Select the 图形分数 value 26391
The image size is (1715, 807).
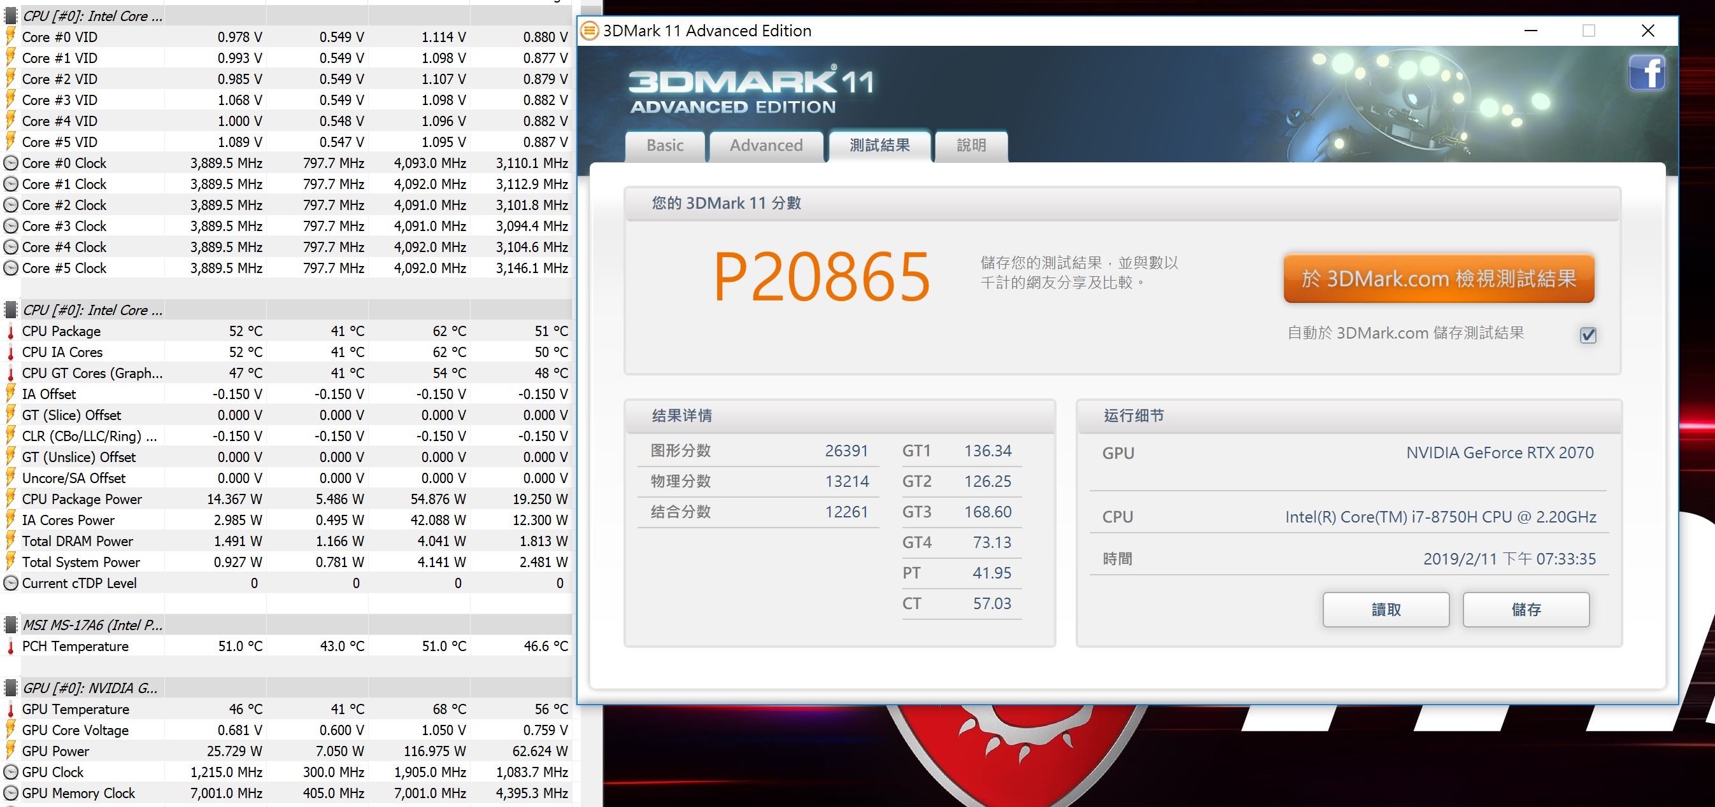846,451
